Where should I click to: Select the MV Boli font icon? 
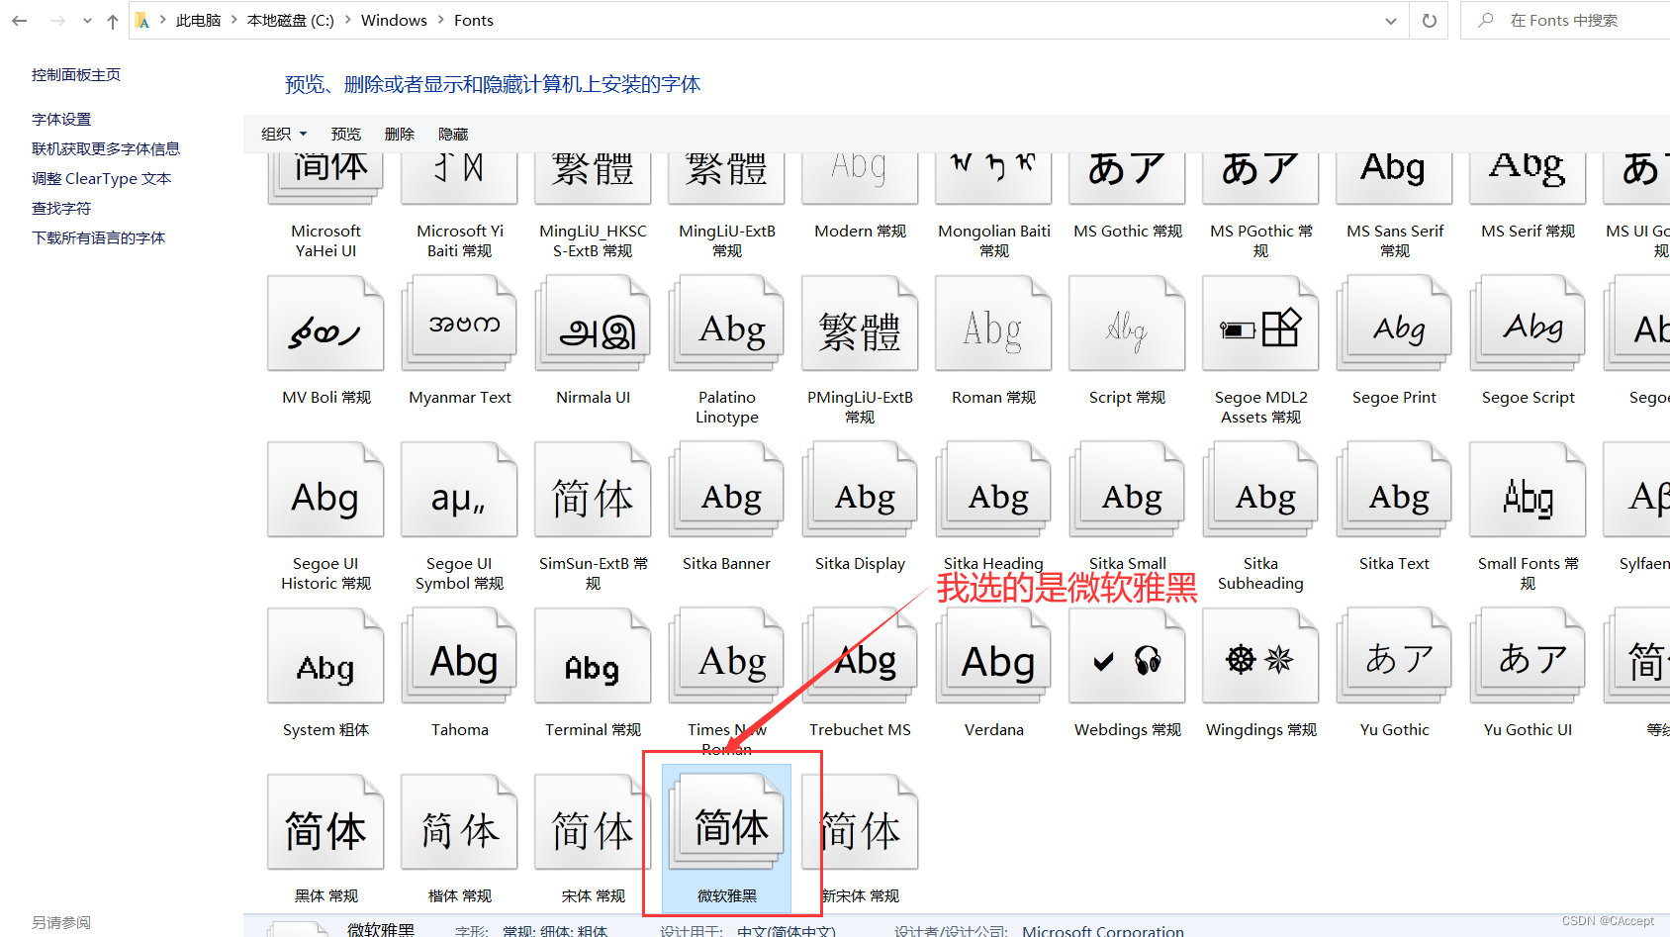(x=325, y=324)
